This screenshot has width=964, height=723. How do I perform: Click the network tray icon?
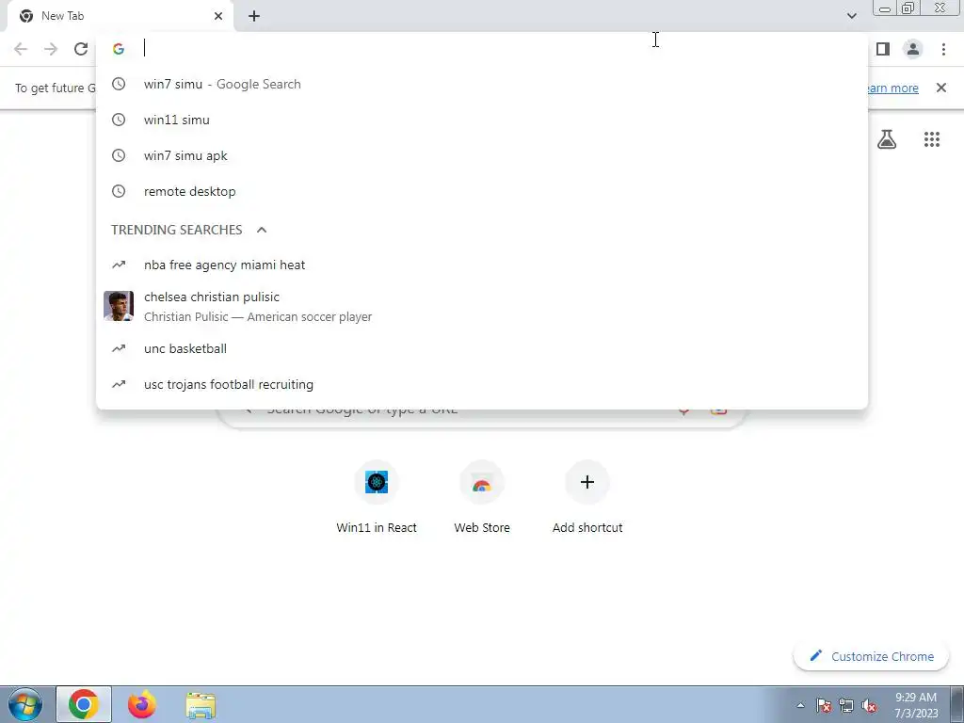[x=846, y=705]
